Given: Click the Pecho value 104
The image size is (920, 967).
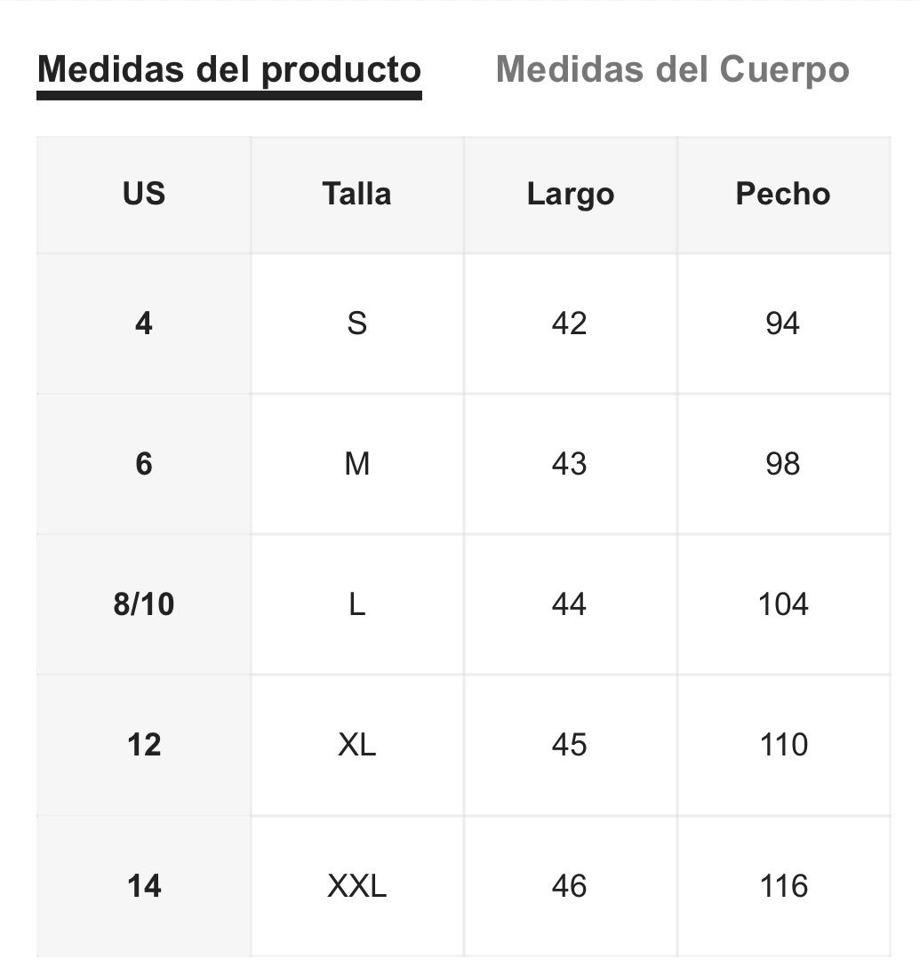Looking at the screenshot, I should [784, 604].
